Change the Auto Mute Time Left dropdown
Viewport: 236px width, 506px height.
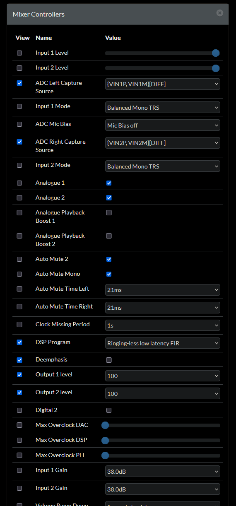(163, 290)
